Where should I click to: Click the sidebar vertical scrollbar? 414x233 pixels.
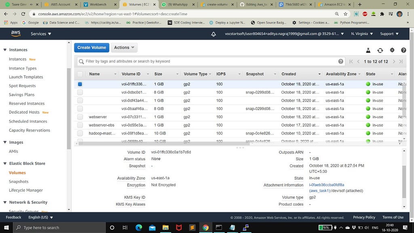(69, 108)
